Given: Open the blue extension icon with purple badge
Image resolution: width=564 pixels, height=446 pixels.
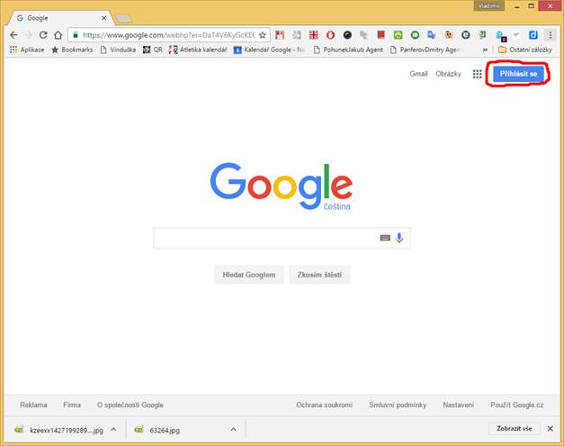Looking at the screenshot, I should click(501, 36).
